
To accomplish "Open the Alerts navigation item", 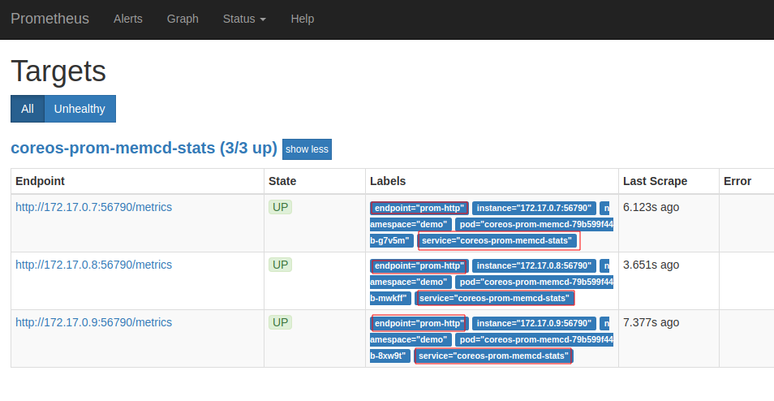I will pos(127,19).
